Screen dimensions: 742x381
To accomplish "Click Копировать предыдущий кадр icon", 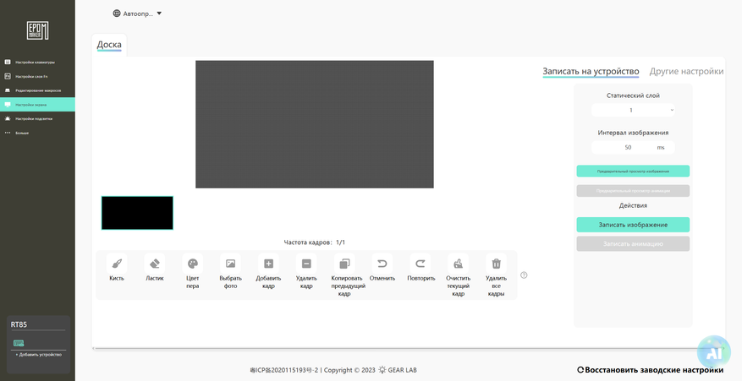I will 344,264.
